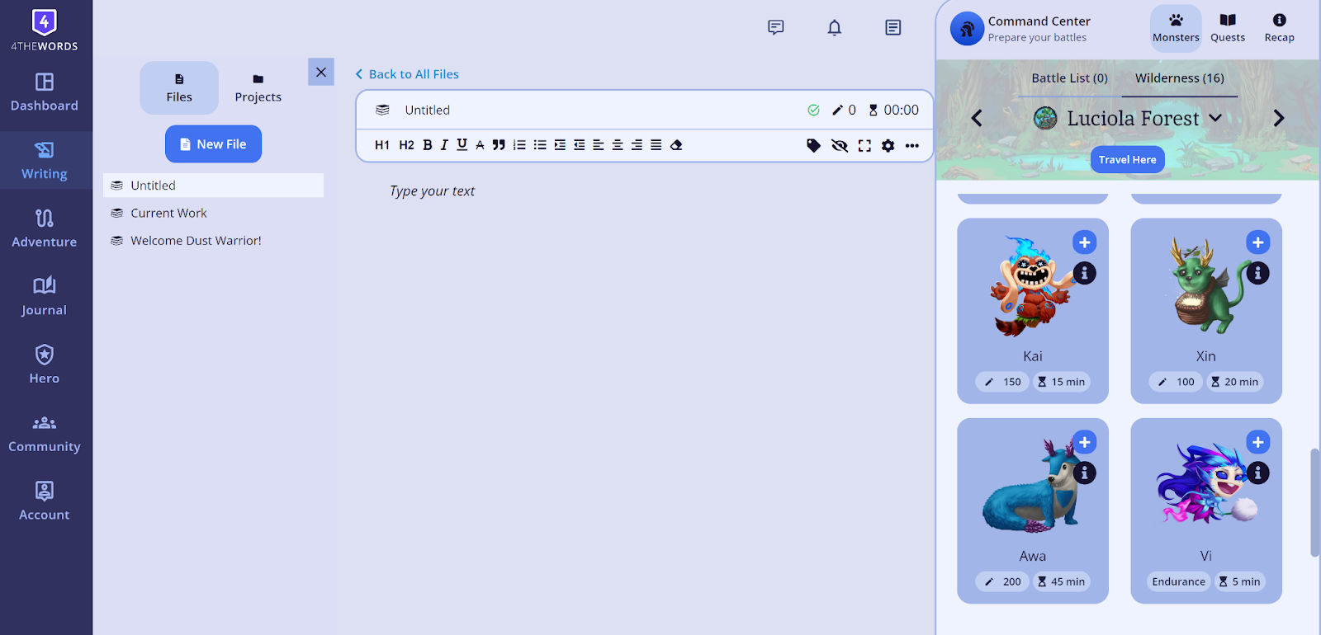Click the word count pencil indicator
Screen dimensions: 1321x635
(x=844, y=110)
